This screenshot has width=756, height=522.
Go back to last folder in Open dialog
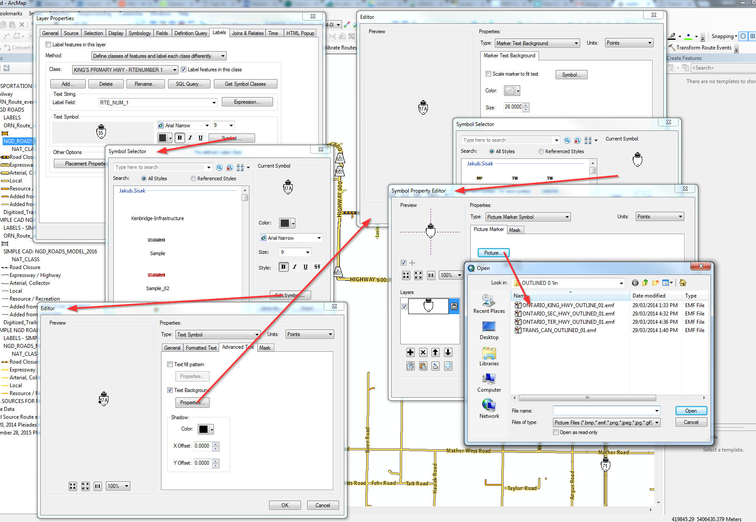point(635,283)
